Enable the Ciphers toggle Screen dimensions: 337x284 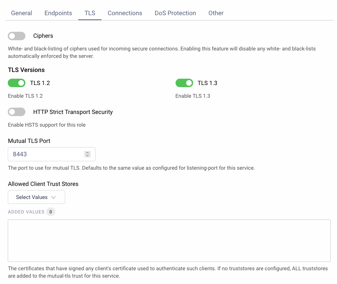point(17,36)
